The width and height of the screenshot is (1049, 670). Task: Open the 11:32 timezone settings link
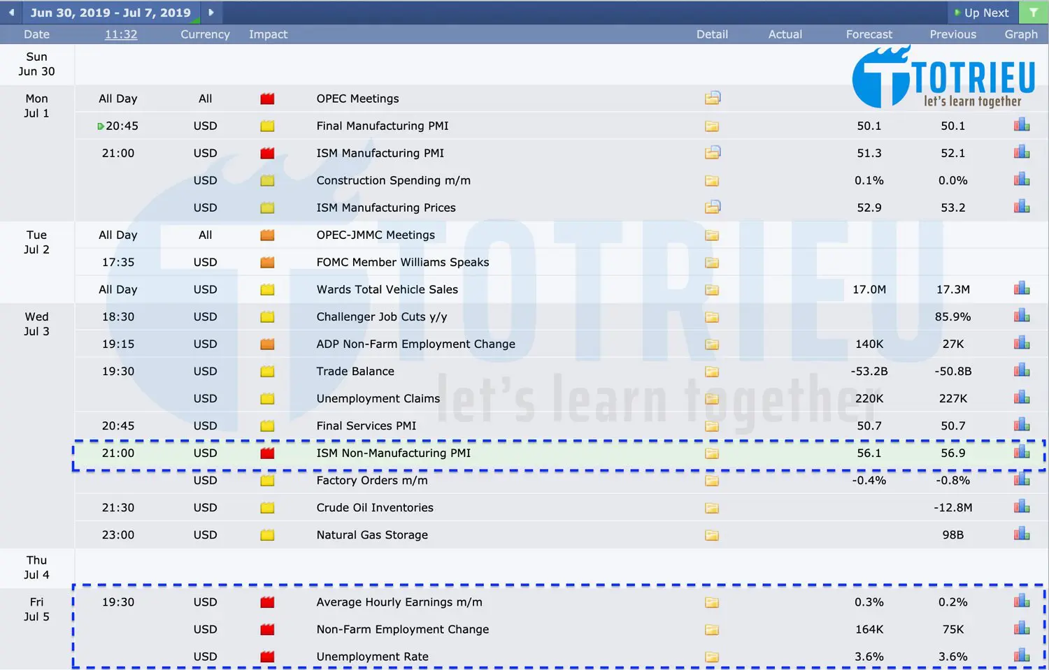[x=120, y=34]
